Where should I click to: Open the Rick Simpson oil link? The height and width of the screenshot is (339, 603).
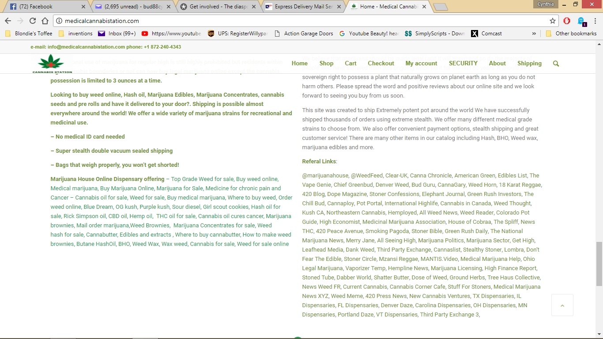(85, 216)
